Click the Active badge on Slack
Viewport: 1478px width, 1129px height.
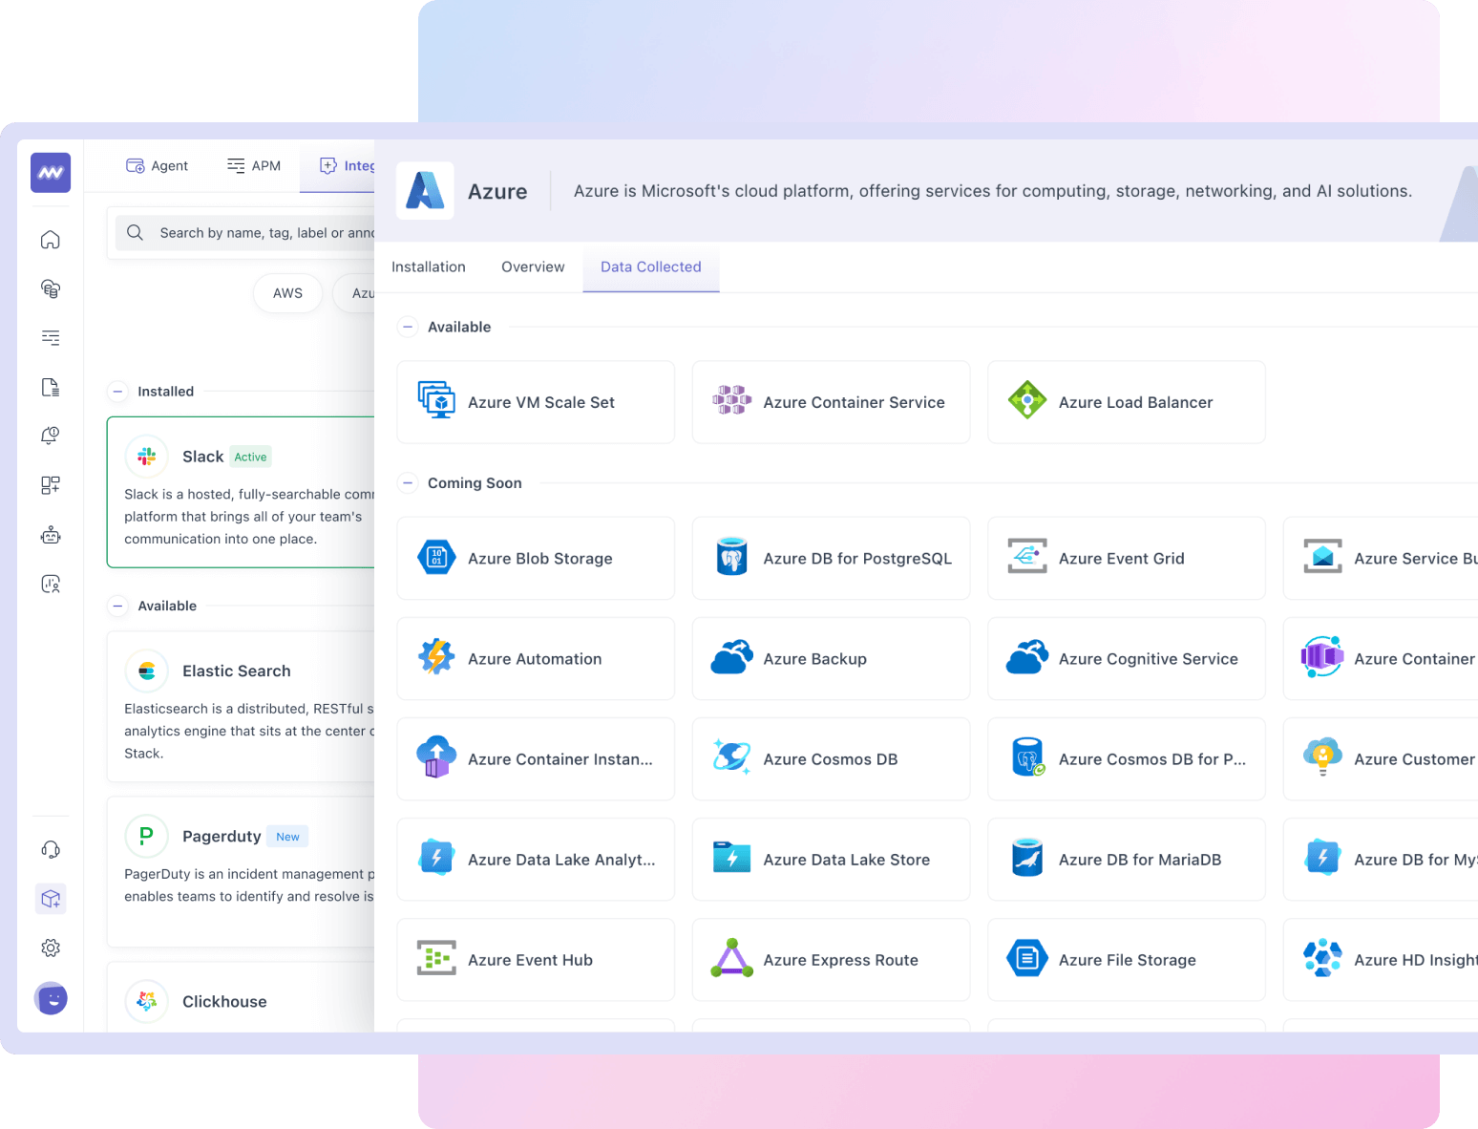pos(250,457)
